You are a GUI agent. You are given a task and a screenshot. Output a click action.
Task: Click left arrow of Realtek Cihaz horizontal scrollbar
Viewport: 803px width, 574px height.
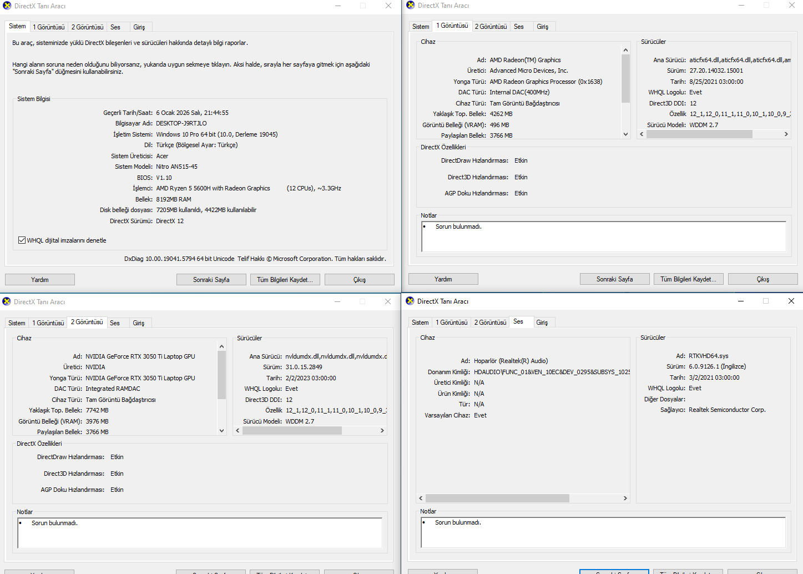point(421,498)
